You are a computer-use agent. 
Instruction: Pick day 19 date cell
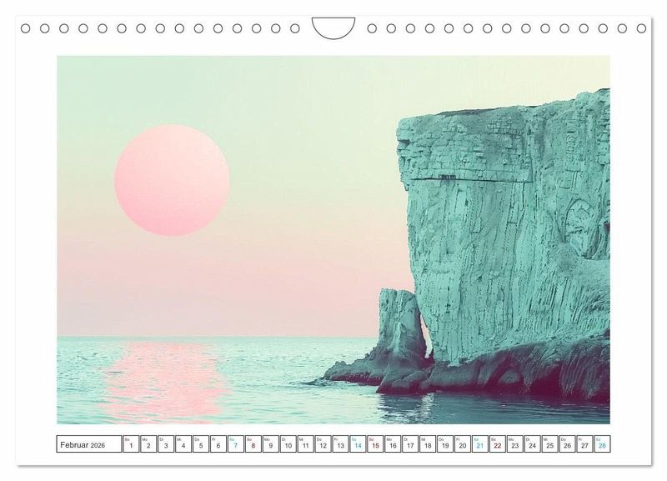coord(445,443)
